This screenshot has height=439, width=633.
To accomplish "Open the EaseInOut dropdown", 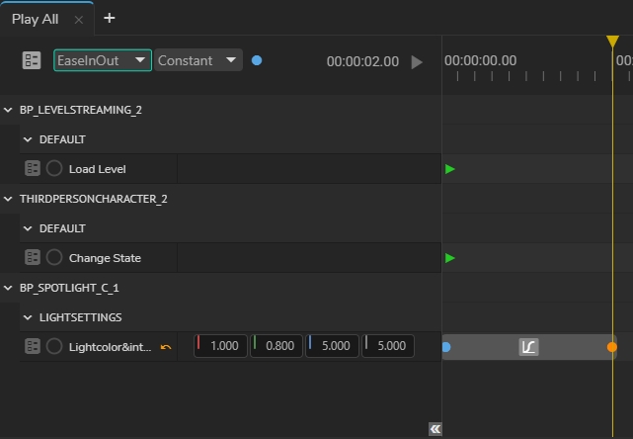I will pyautogui.click(x=102, y=60).
